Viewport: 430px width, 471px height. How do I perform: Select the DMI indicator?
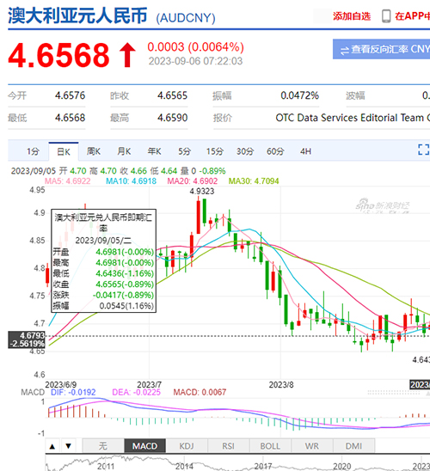[x=353, y=446]
